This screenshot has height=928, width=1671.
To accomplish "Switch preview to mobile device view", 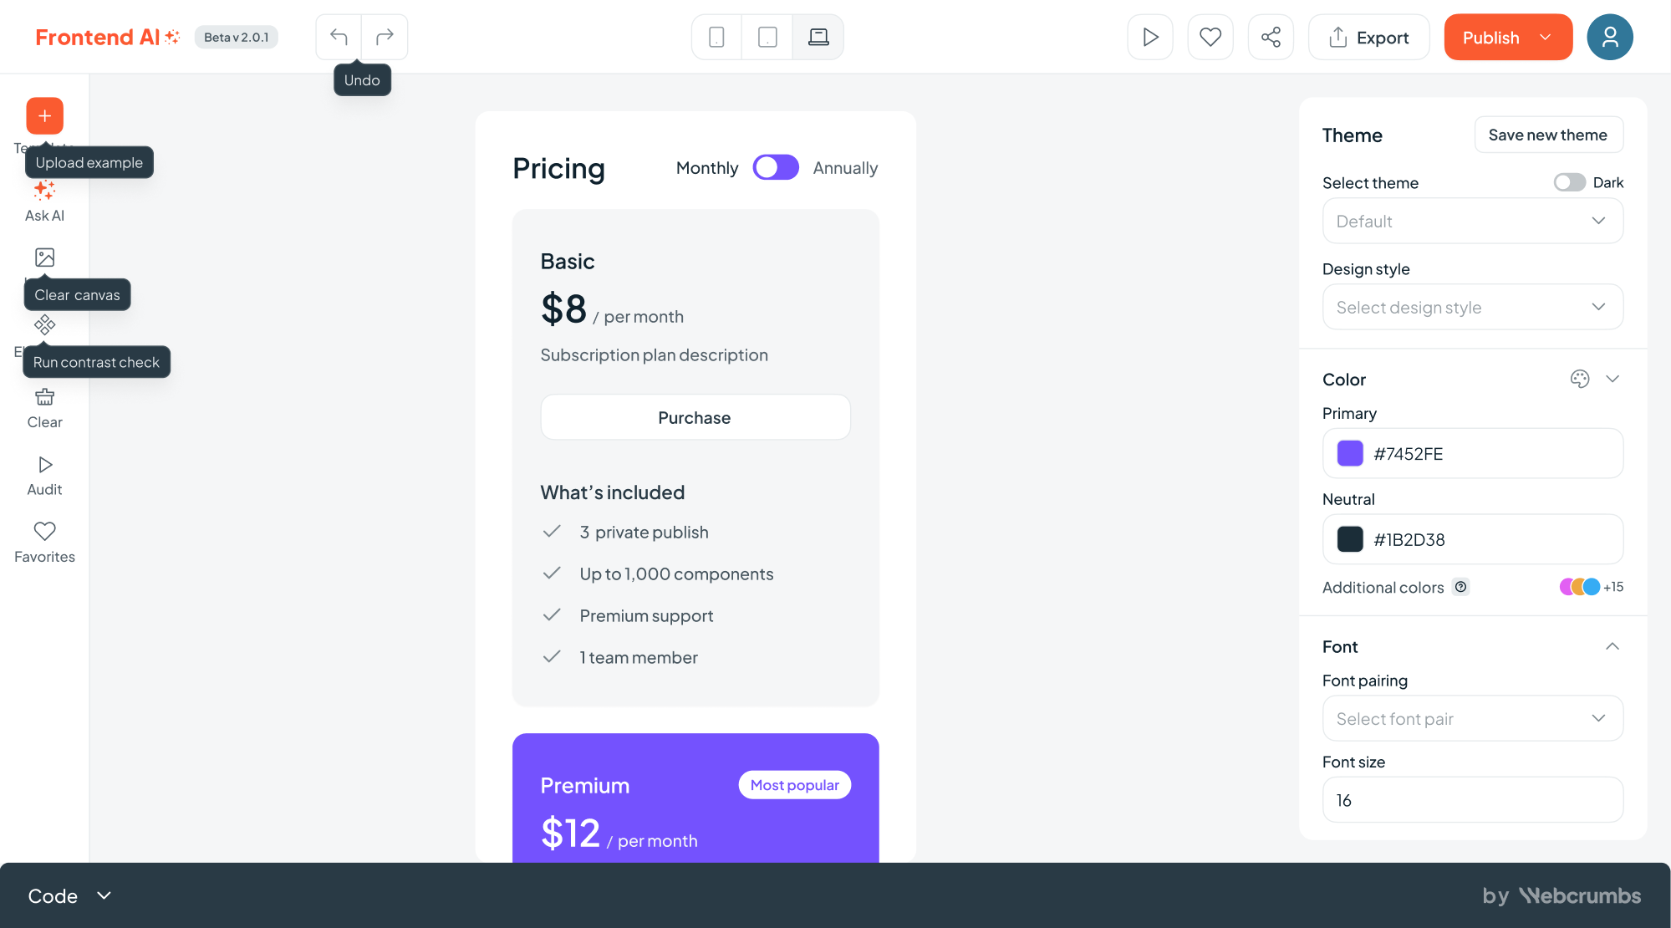I will point(716,36).
